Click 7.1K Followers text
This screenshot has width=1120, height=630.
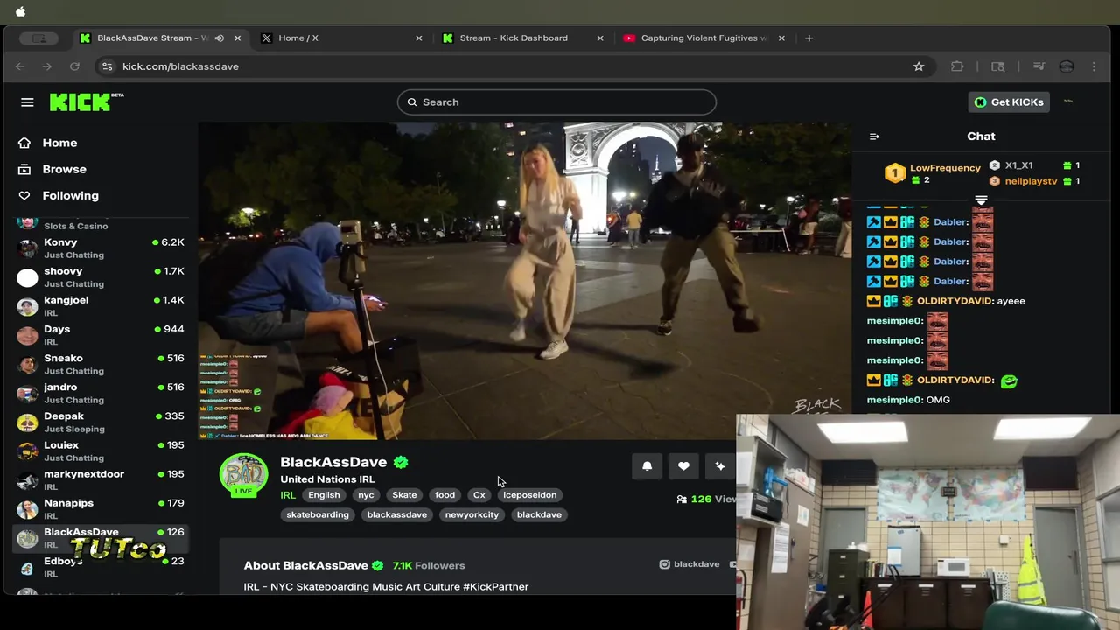(429, 566)
